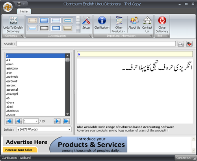
Task: Click the magnifier search button
Action: (181, 44)
